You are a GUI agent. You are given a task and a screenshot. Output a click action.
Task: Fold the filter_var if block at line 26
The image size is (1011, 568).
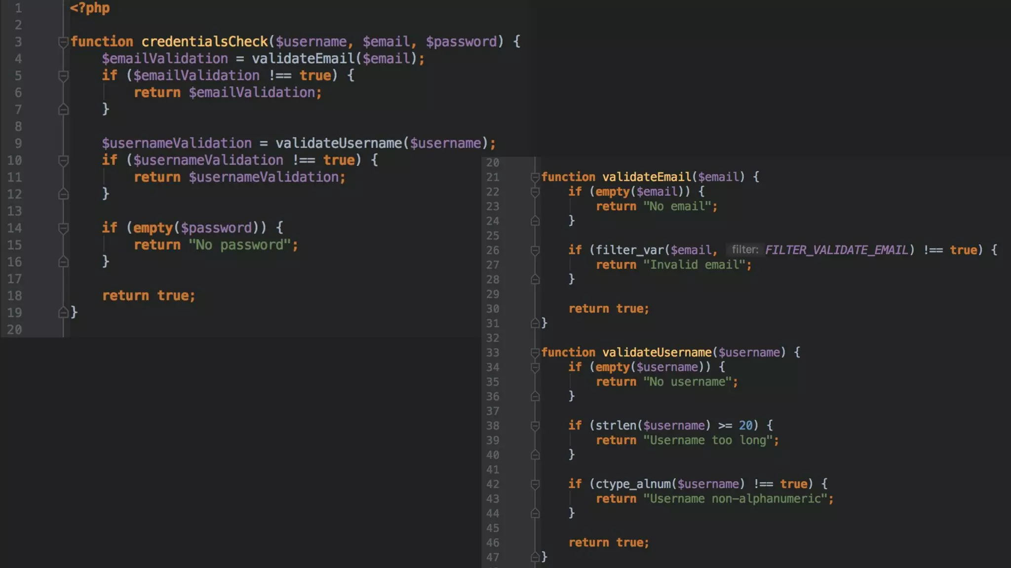[535, 250]
